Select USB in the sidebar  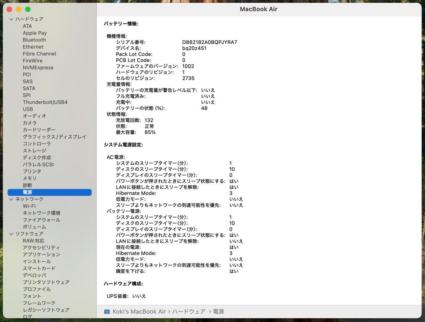[28, 109]
